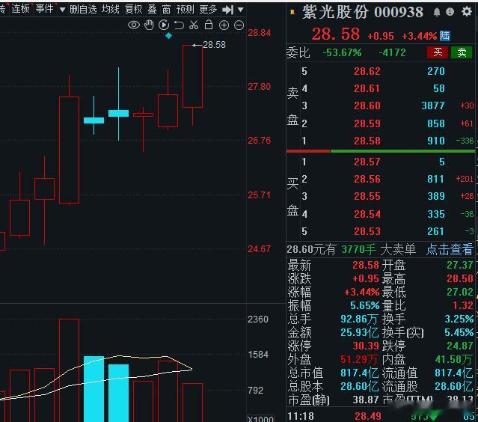Select sell level 3 price 28.60
478x422 pixels.
(x=367, y=105)
